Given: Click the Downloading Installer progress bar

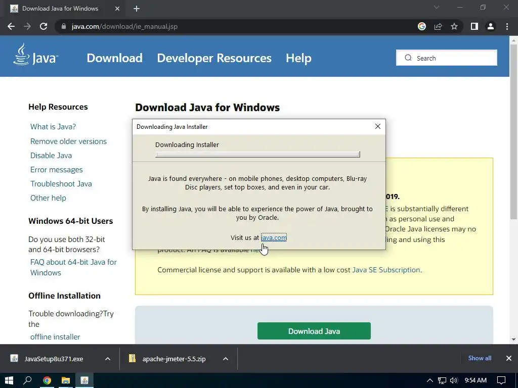Looking at the screenshot, I should click(257, 155).
